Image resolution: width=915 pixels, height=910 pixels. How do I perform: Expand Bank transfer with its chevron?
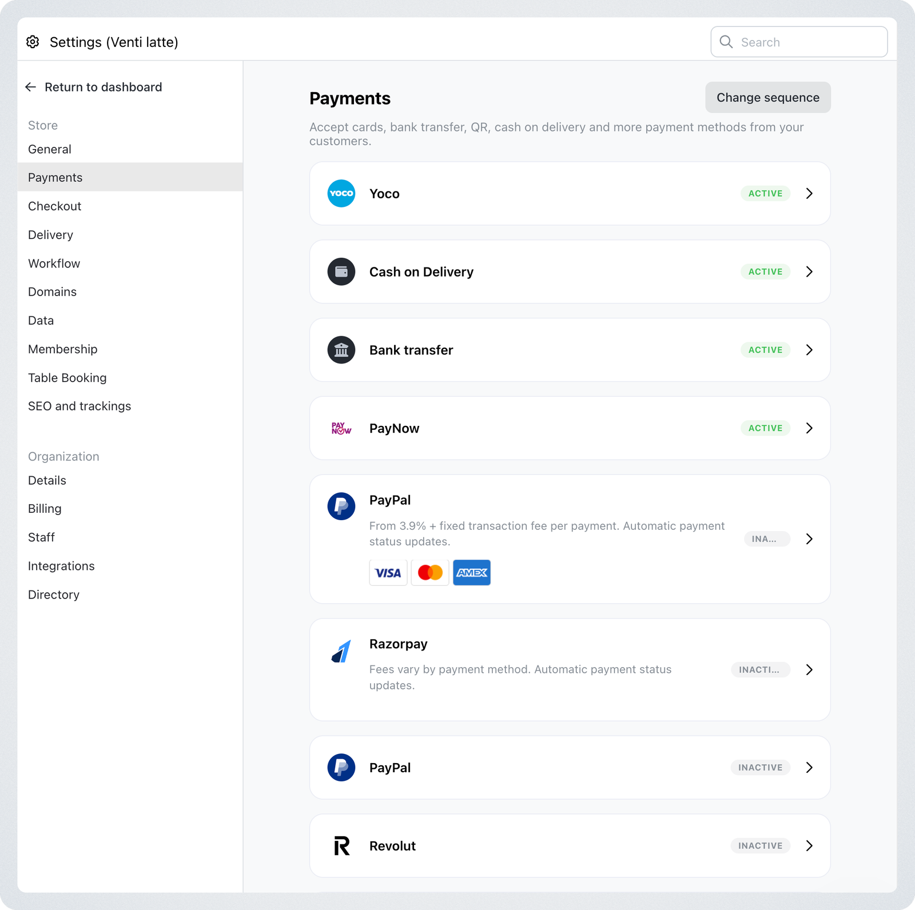(809, 350)
